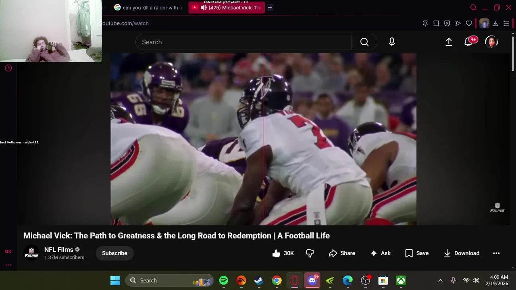The image size is (516, 290).
Task: Click the Windows taskbar Search box
Action: 169,280
